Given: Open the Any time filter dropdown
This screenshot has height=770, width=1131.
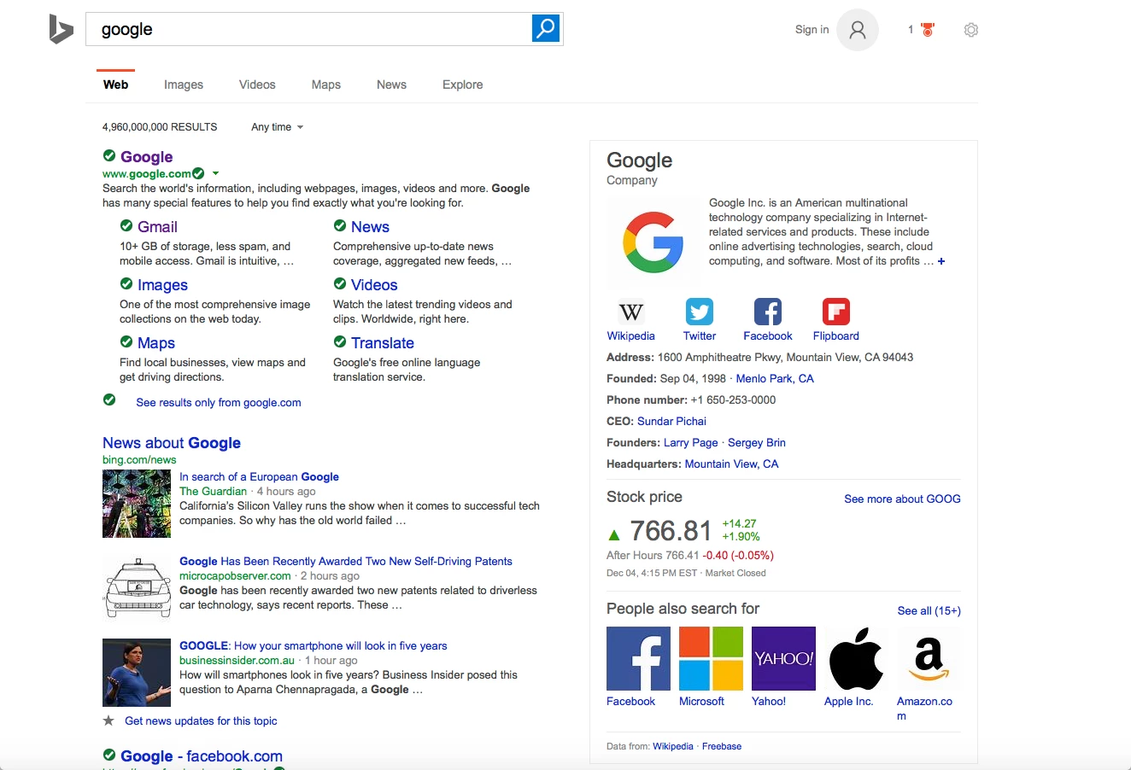Looking at the screenshot, I should click(x=277, y=127).
